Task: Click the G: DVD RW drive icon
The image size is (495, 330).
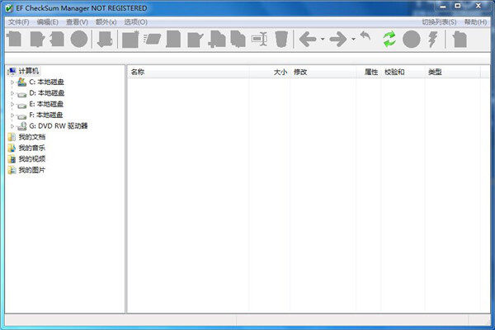Action: [x=21, y=126]
